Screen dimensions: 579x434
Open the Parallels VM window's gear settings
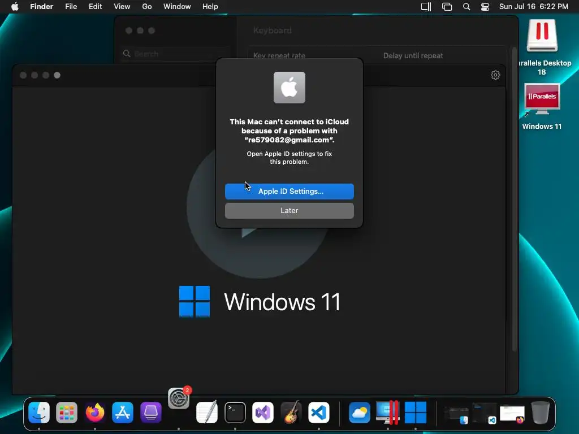pyautogui.click(x=495, y=75)
